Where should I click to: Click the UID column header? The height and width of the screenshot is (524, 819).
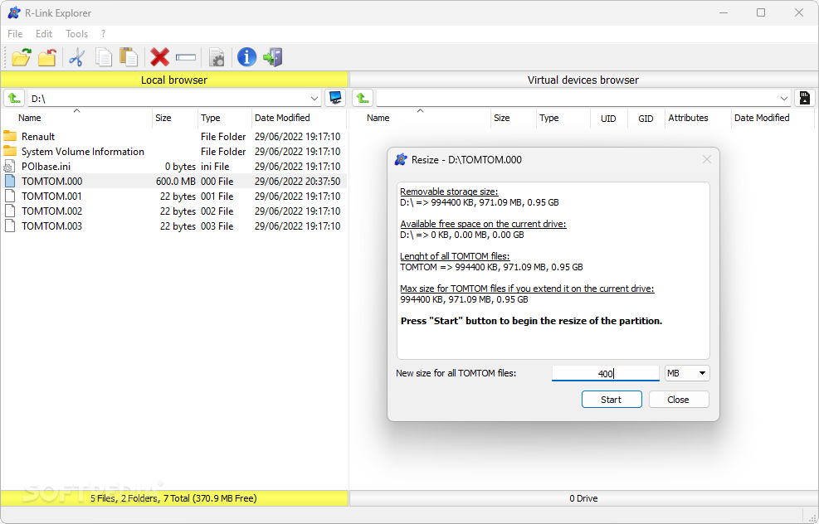(608, 119)
